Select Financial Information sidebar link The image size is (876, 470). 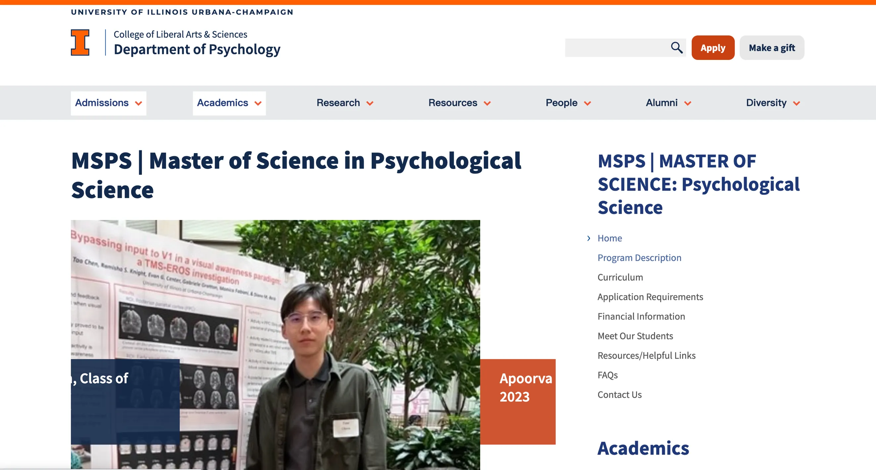point(641,317)
